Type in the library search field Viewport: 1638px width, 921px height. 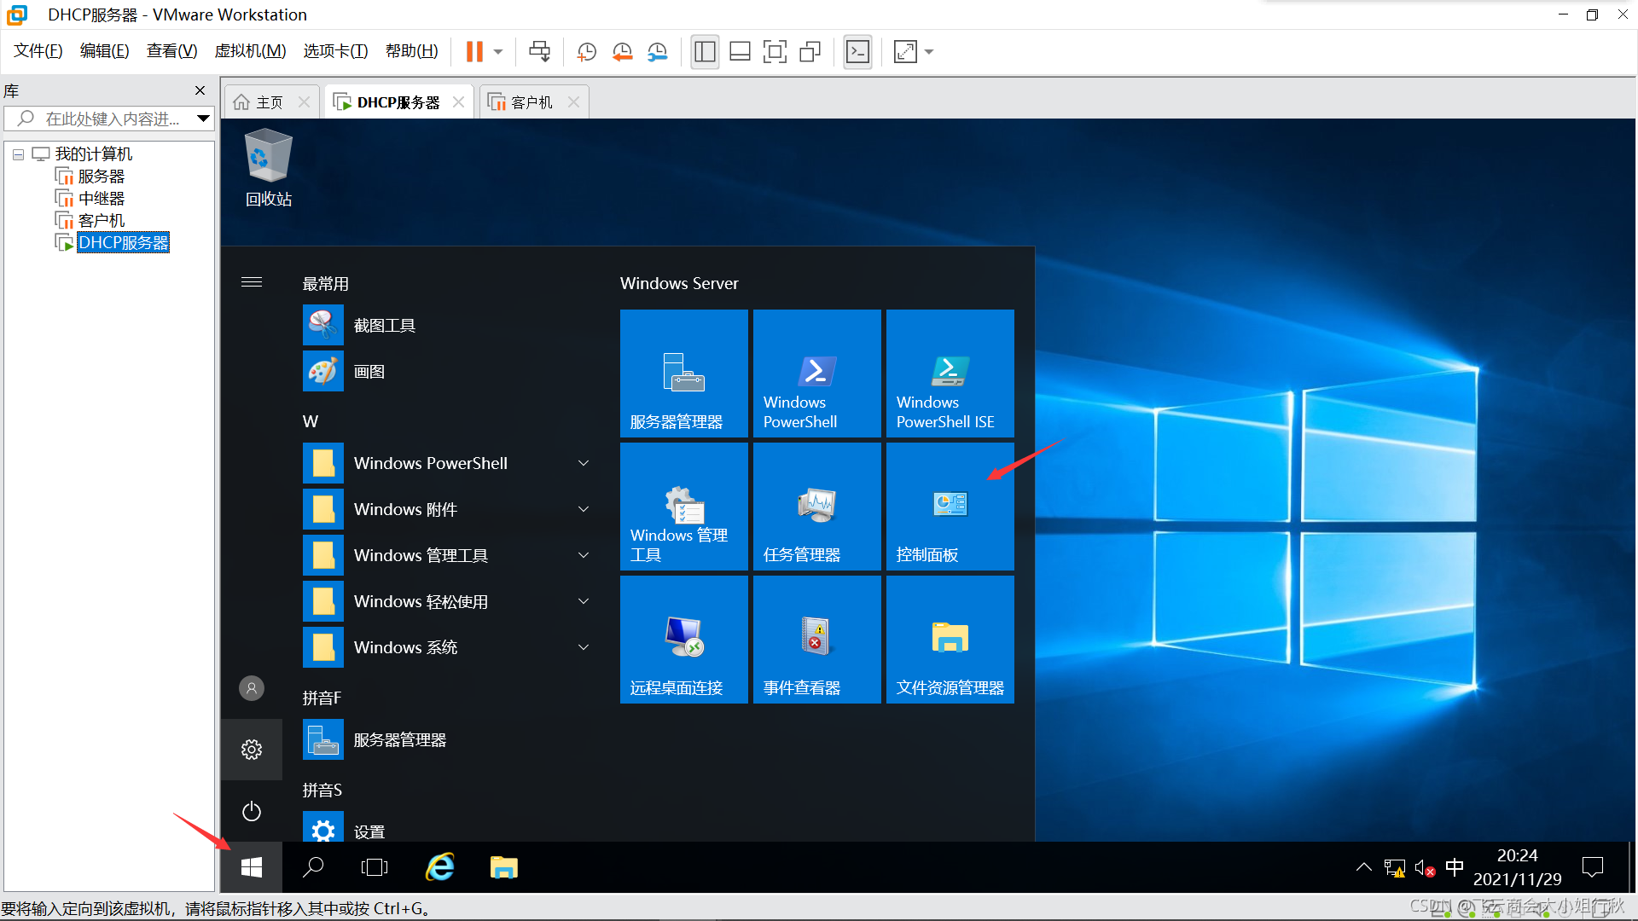(x=111, y=119)
